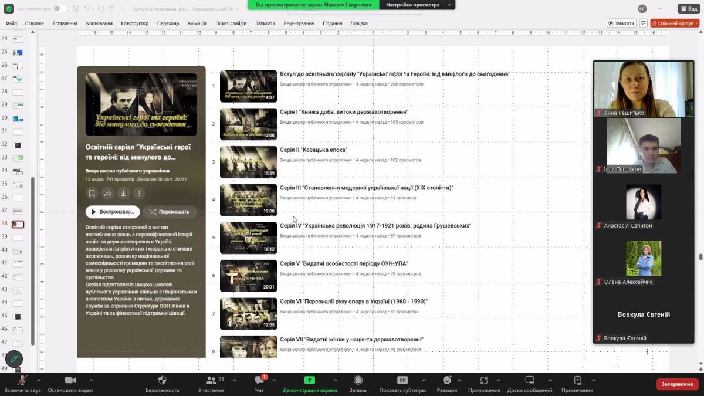Open the Настройки просмотра view settings dropdown

pyautogui.click(x=418, y=5)
